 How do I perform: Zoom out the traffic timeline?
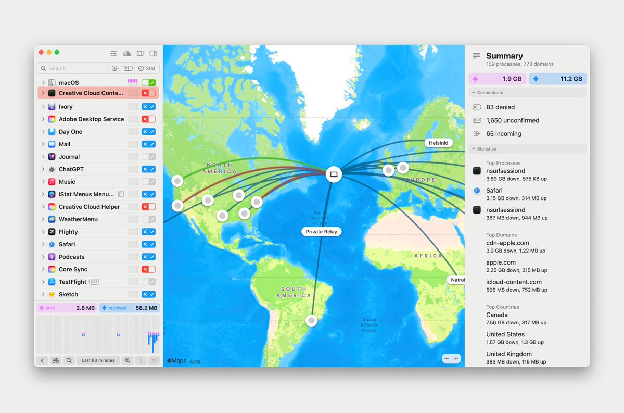(69, 360)
